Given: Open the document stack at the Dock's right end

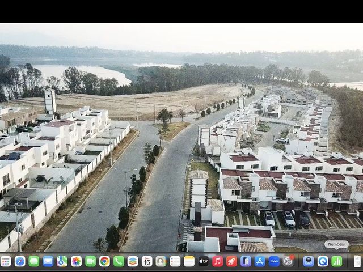Looking at the screenshot, I should (357, 261).
